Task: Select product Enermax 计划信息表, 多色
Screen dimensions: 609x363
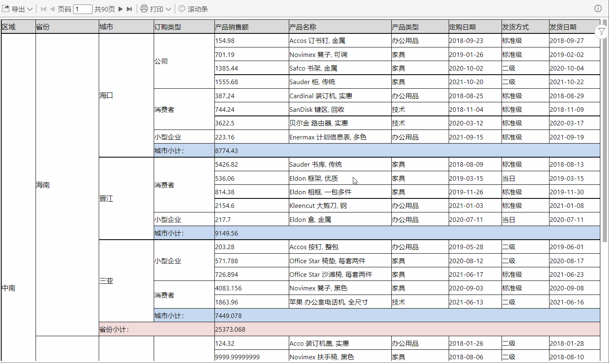Action: pyautogui.click(x=340, y=137)
